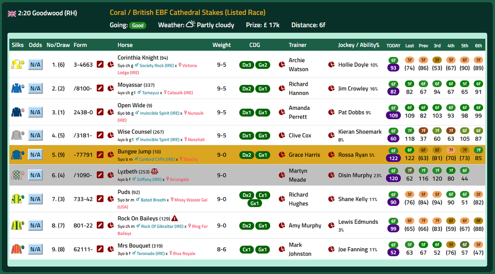
Task: Click jockey name Shane Kelly
Action: tap(353, 199)
